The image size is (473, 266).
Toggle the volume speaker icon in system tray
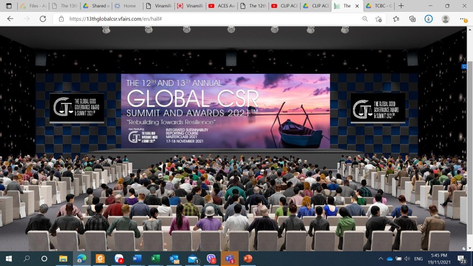click(x=407, y=259)
